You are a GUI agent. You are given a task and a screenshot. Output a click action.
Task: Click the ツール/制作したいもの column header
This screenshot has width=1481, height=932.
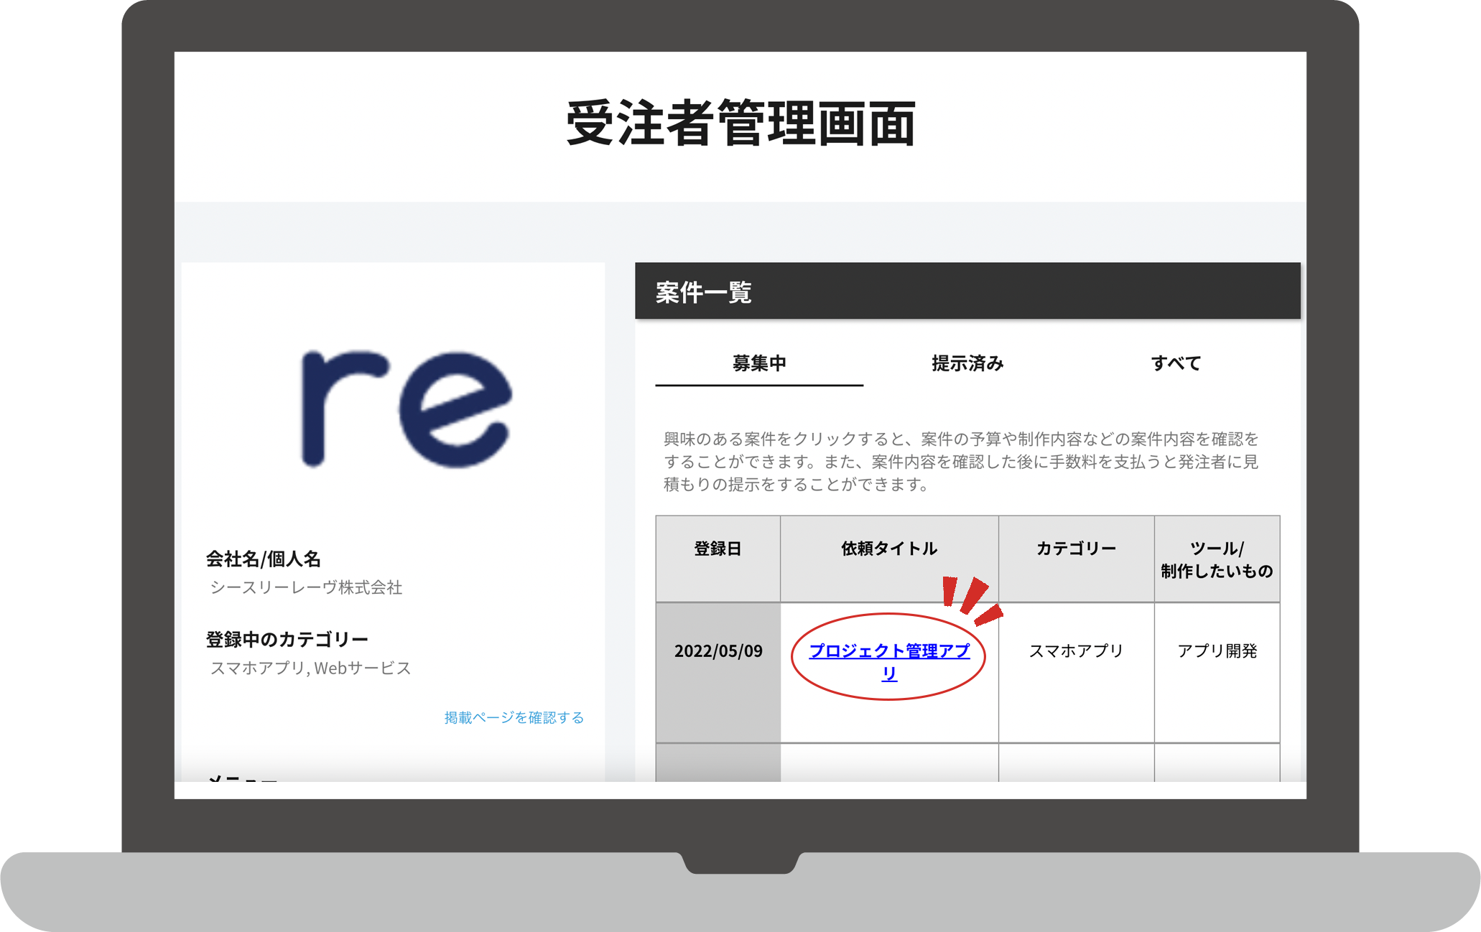(x=1216, y=559)
